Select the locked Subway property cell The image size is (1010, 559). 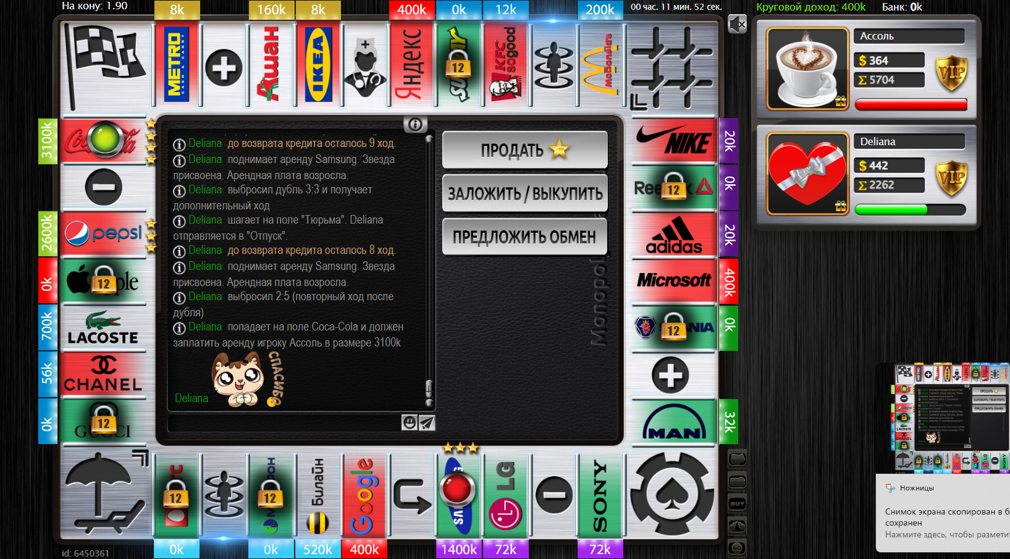pyautogui.click(x=458, y=65)
